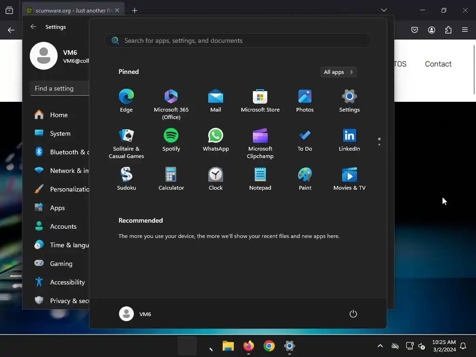The image size is (476, 357).
Task: Click Settings window back arrow
Action: (33, 26)
